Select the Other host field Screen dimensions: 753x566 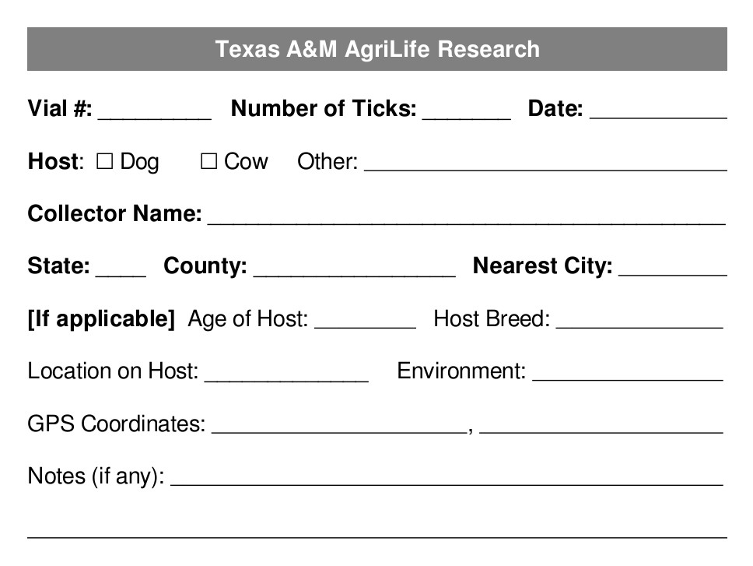[545, 163]
